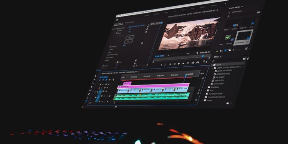Open Project panel sort icons menu
This screenshot has height=144, width=288.
(247, 49)
